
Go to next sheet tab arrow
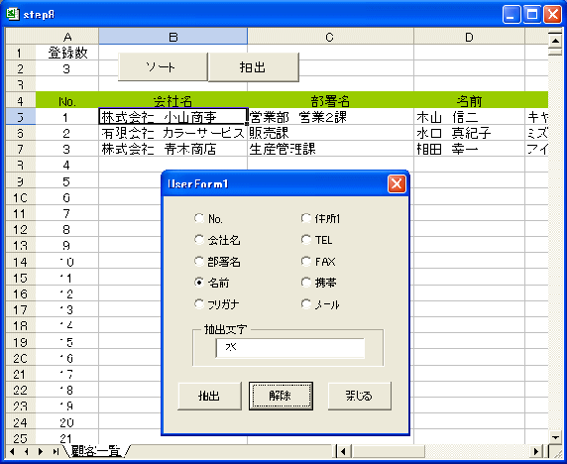[x=41, y=451]
